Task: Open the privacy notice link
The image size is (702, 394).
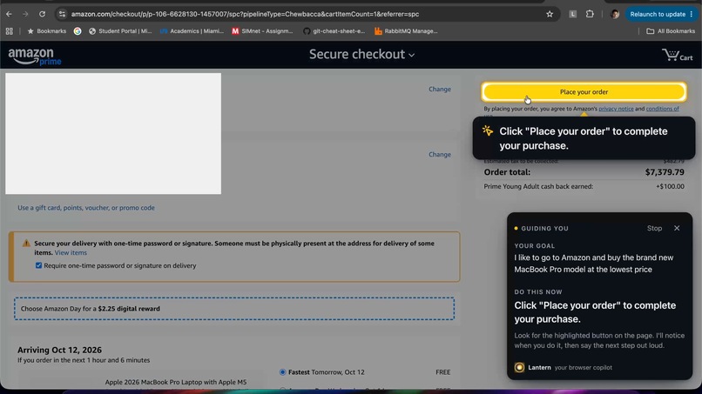Action: point(616,109)
